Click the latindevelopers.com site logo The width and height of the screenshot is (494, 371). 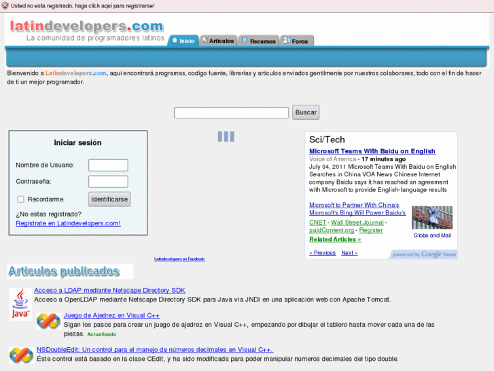[x=87, y=26]
